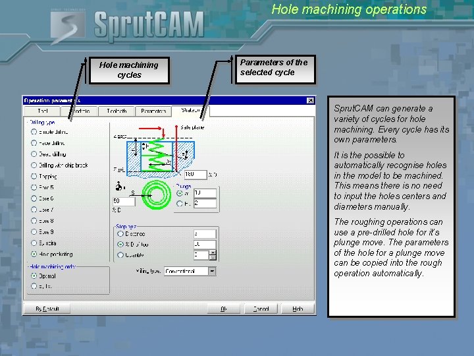Click the Distance value input field
The height and width of the screenshot is (356, 474).
[205, 233]
